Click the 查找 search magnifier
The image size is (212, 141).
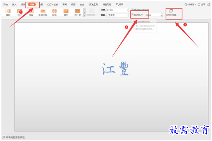click(117, 5)
